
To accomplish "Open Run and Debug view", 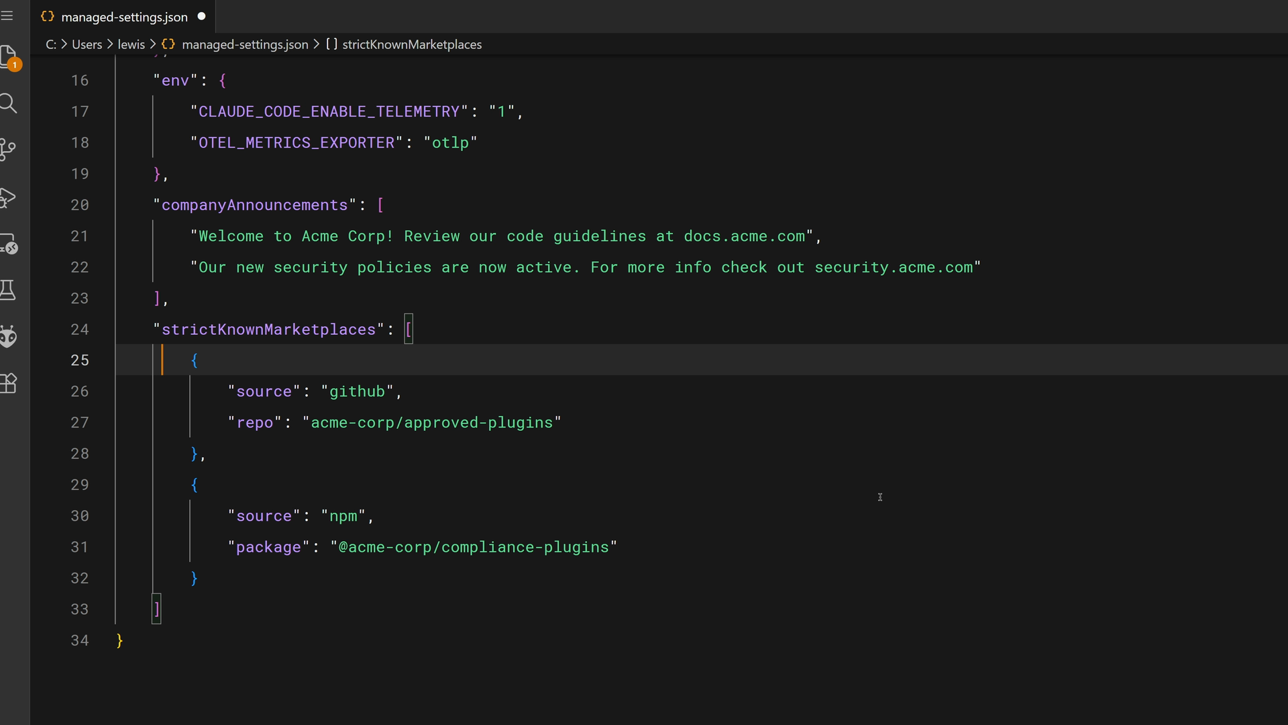I will [x=9, y=197].
